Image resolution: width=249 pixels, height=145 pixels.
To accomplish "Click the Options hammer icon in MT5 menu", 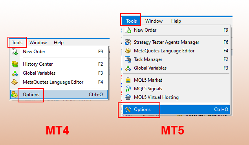I will coord(128,109).
